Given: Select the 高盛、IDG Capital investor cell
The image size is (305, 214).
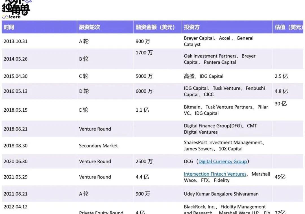Looking at the screenshot, I should point(203,76).
